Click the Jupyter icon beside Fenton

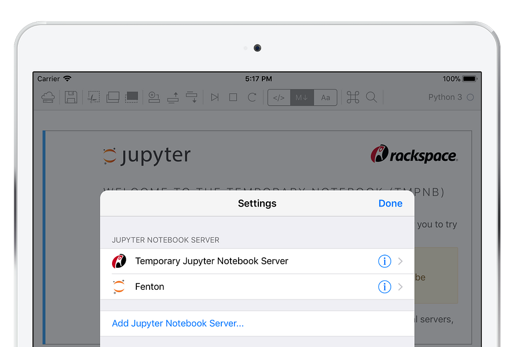pyautogui.click(x=119, y=287)
